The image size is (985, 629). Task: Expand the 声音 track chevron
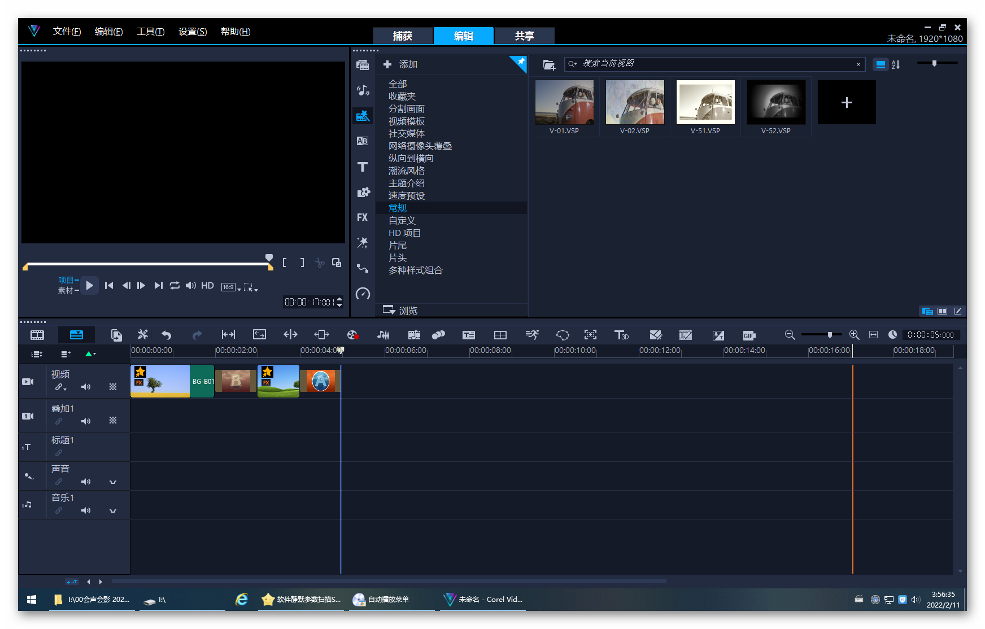113,482
